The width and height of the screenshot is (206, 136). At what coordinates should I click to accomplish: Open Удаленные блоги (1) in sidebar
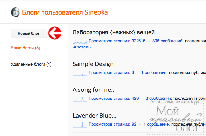pos(31,64)
